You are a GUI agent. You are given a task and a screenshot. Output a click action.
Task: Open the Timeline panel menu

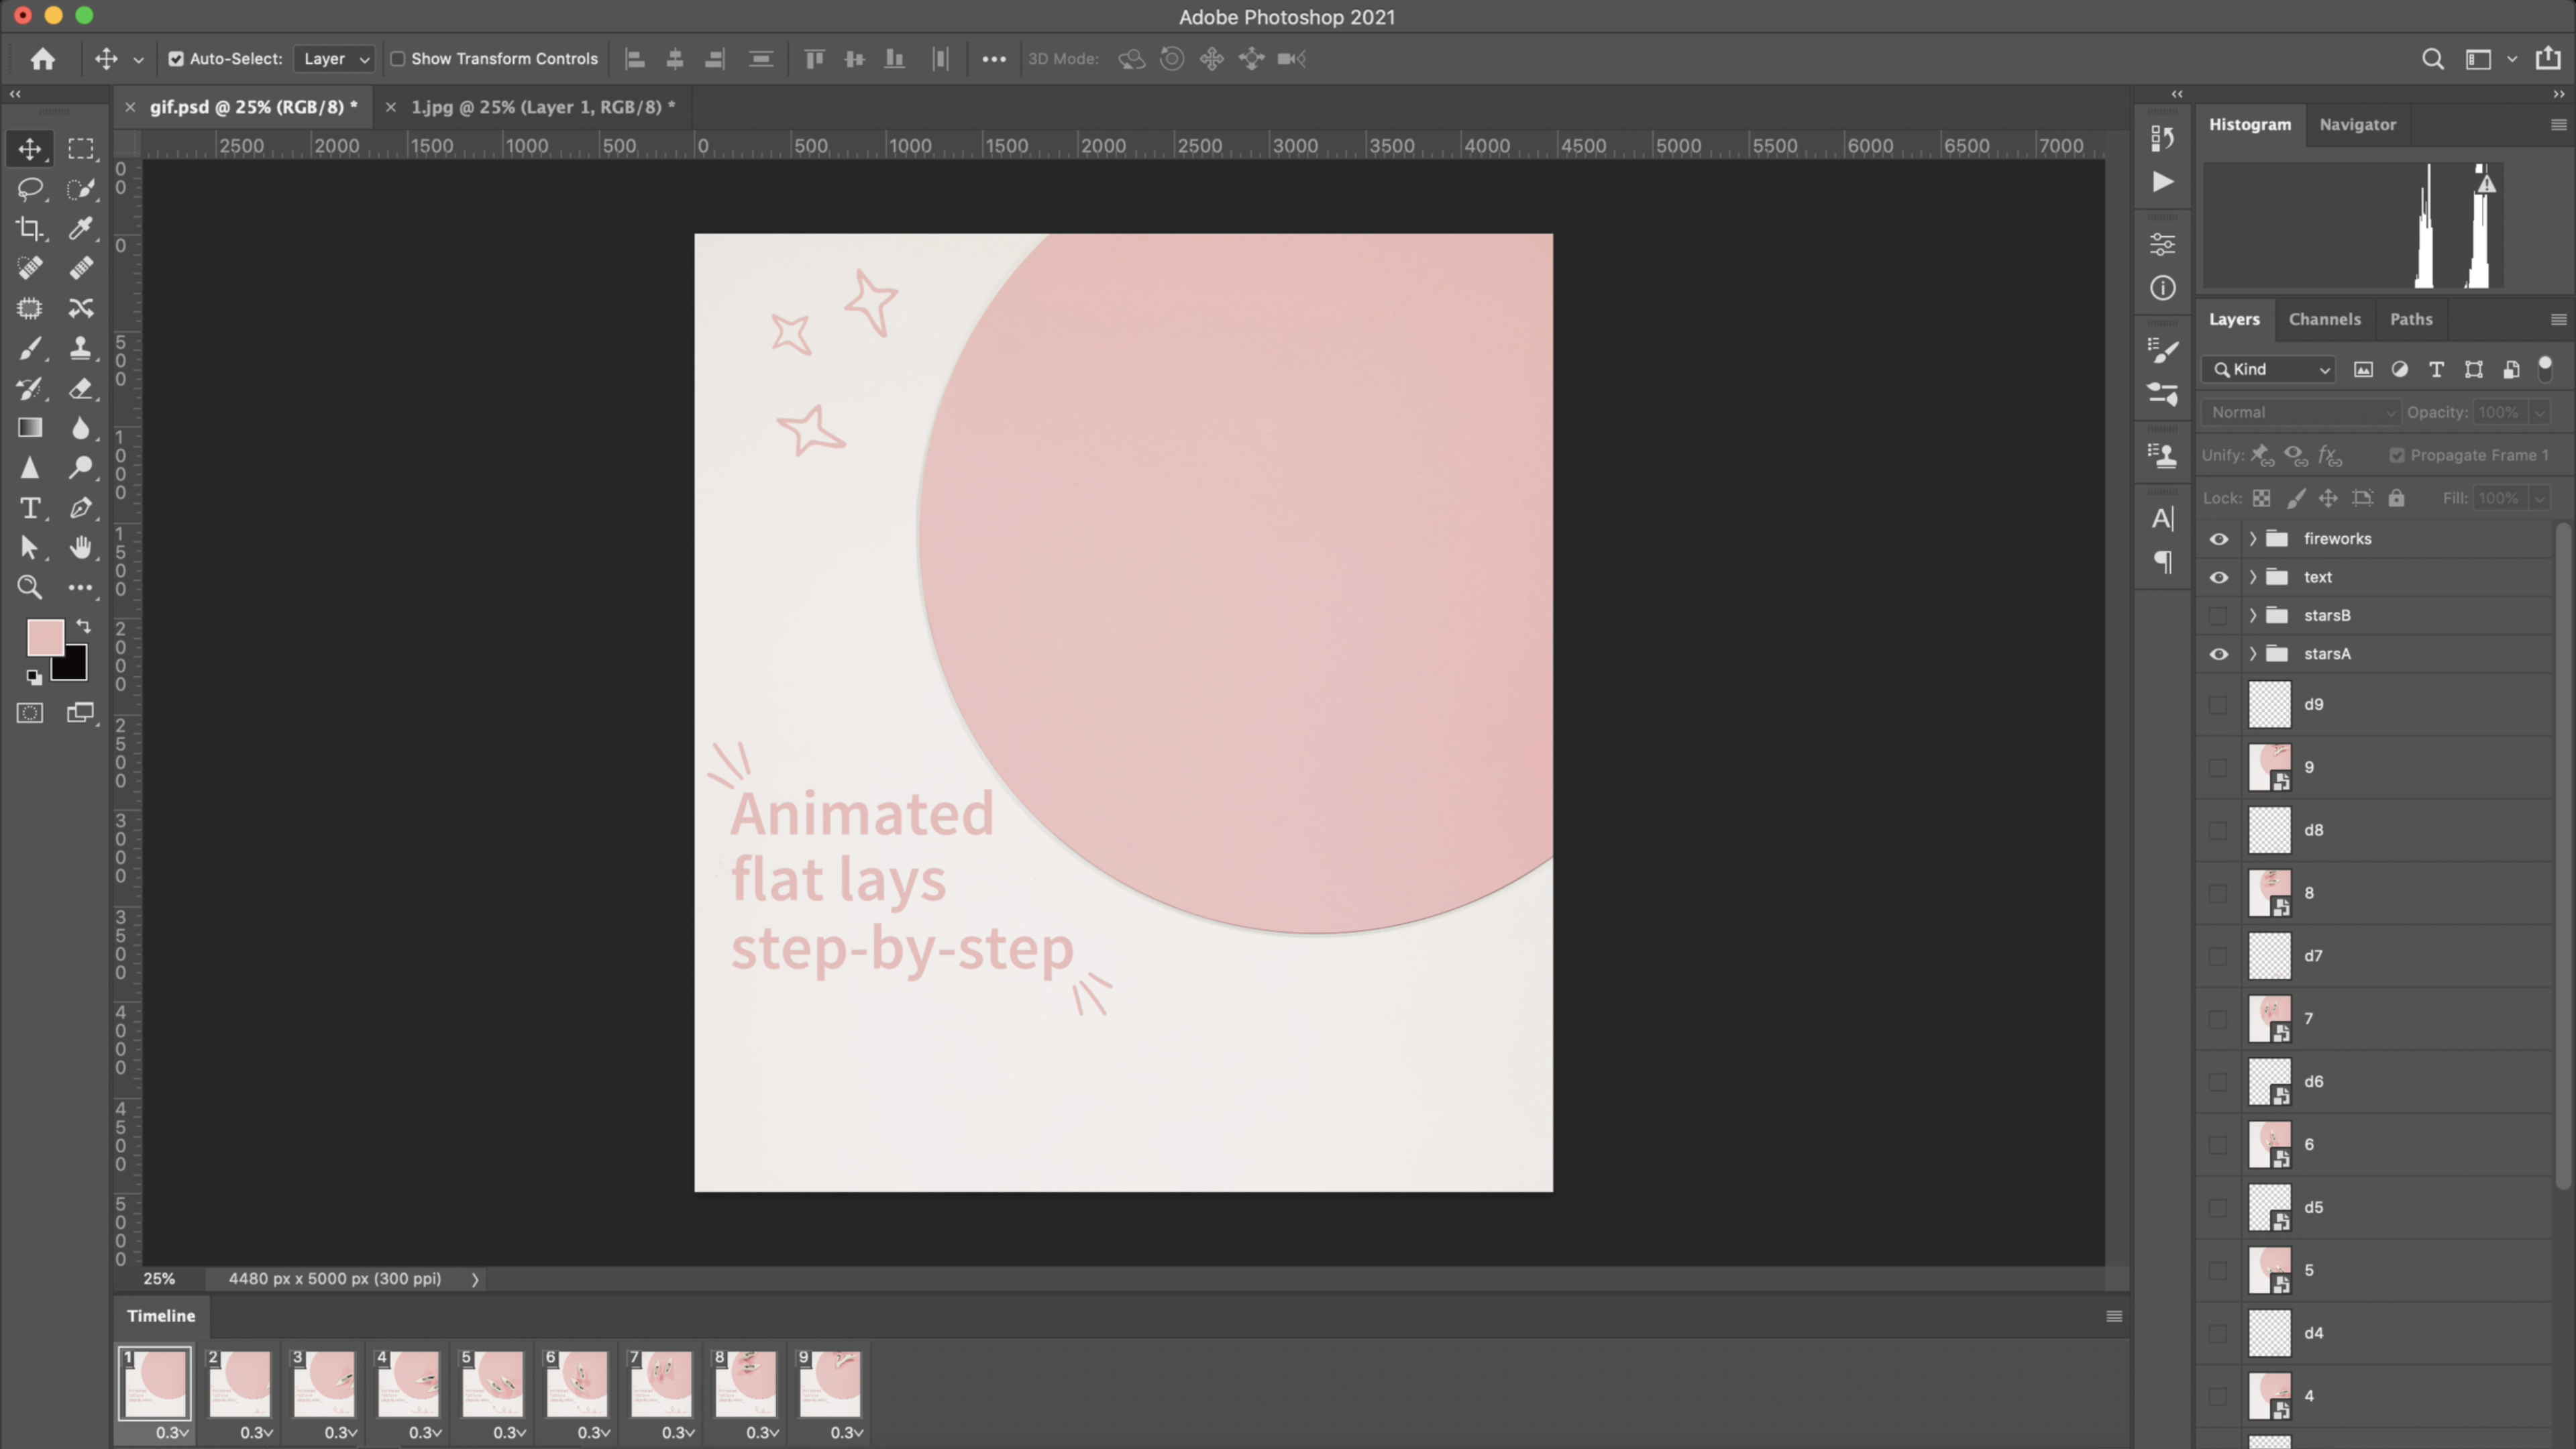pyautogui.click(x=2114, y=1316)
